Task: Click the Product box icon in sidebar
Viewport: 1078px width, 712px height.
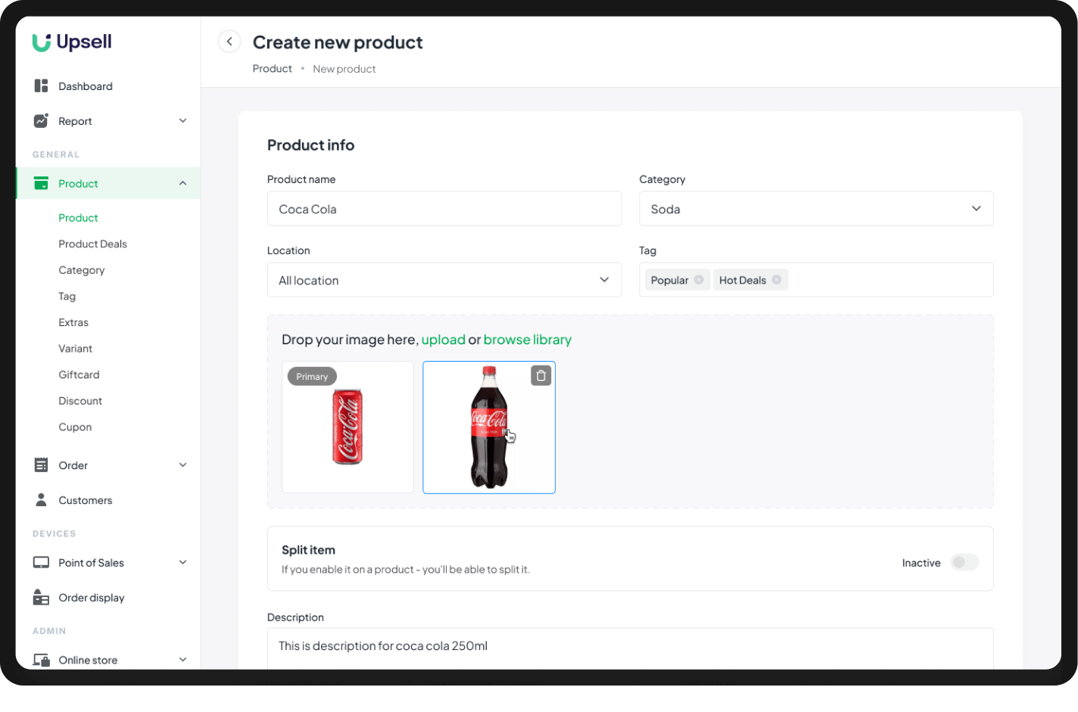Action: pyautogui.click(x=41, y=183)
